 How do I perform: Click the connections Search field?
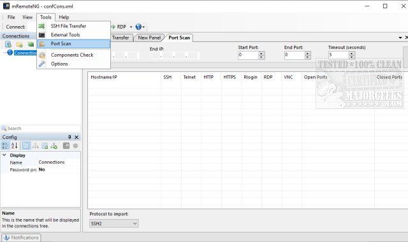point(43,129)
